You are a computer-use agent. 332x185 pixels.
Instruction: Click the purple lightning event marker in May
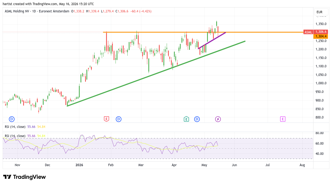[218, 119]
